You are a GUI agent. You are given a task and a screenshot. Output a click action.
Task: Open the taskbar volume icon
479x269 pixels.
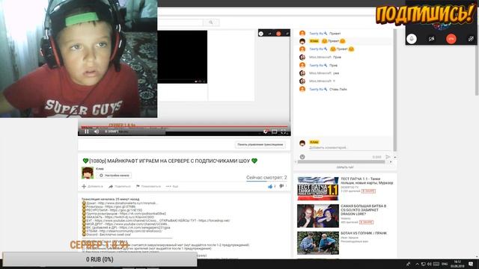click(x=430, y=264)
